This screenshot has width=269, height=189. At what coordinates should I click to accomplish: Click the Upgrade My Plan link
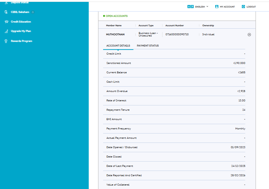tap(21, 31)
